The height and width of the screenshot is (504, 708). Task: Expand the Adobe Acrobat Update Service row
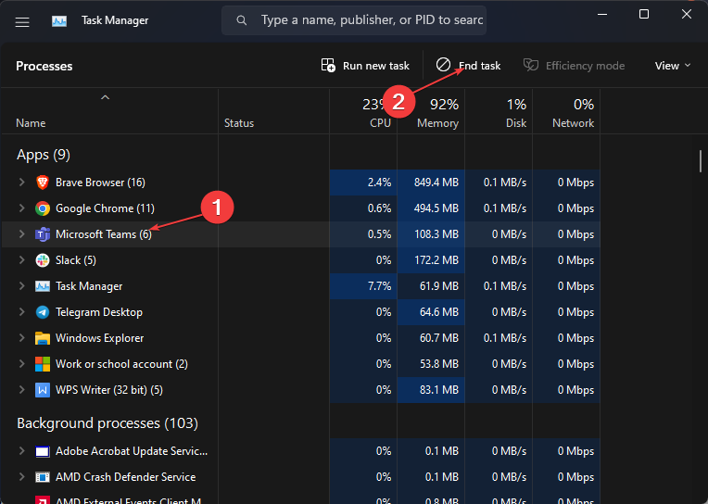click(21, 450)
